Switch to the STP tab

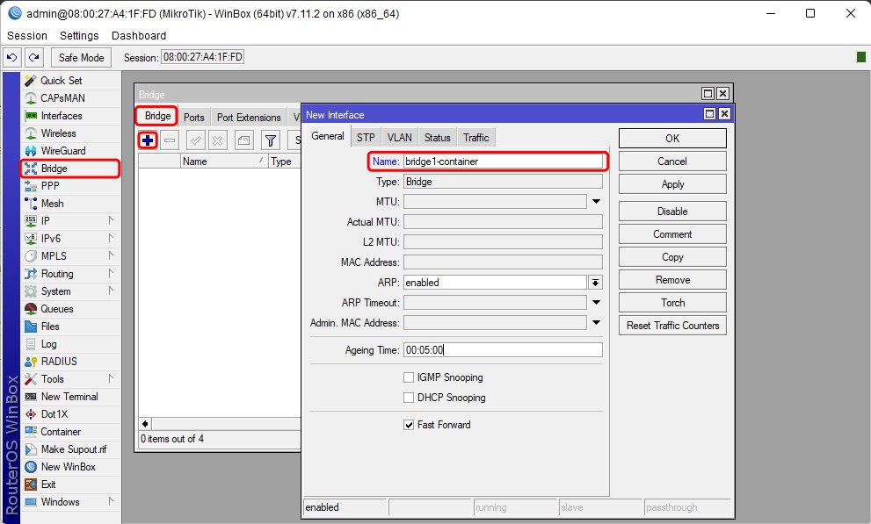tap(365, 137)
